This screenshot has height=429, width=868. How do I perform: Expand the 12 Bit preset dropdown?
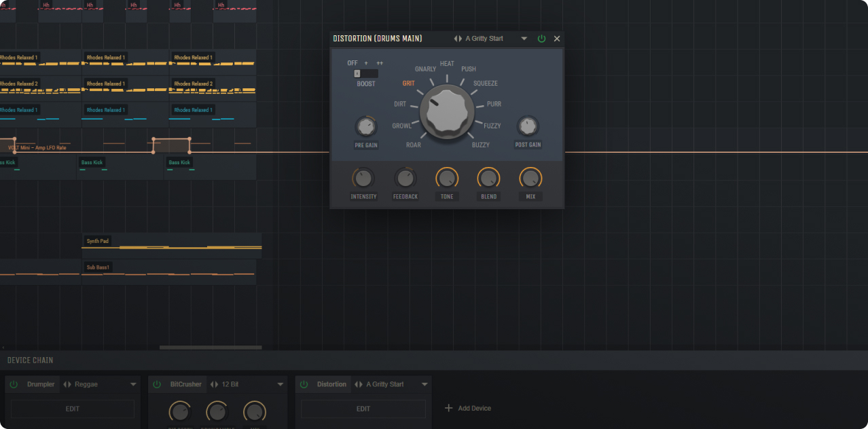pos(280,384)
